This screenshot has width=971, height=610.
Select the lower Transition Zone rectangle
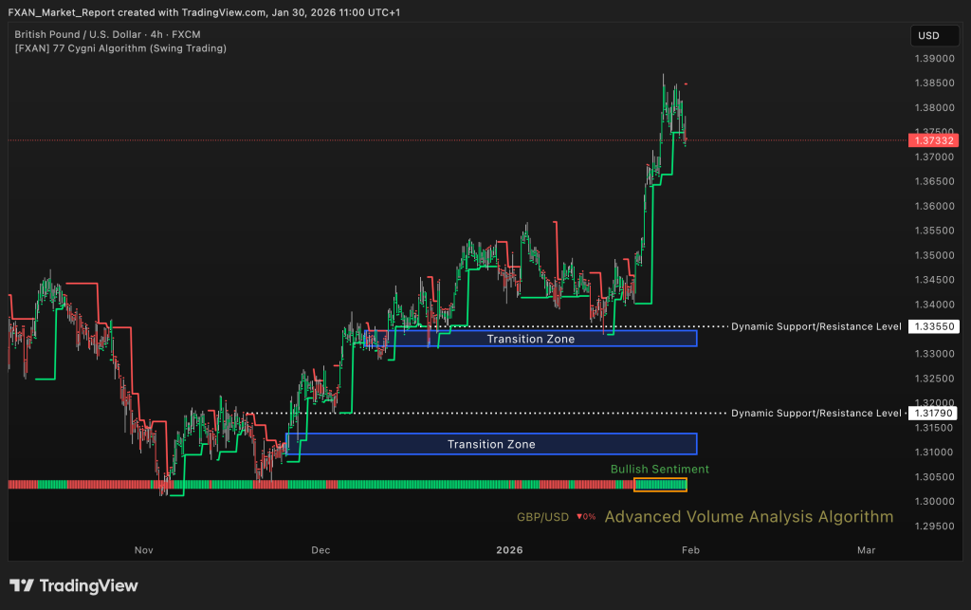point(491,444)
